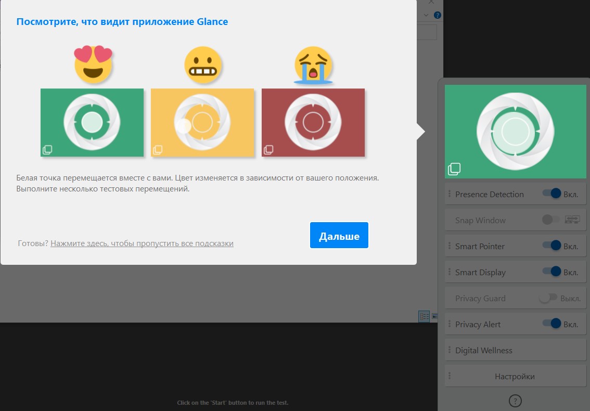Toggle the Presence Detection switch
This screenshot has height=411, width=590.
click(x=551, y=194)
